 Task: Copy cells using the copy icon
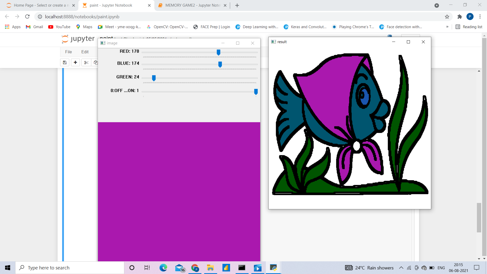(x=96, y=62)
